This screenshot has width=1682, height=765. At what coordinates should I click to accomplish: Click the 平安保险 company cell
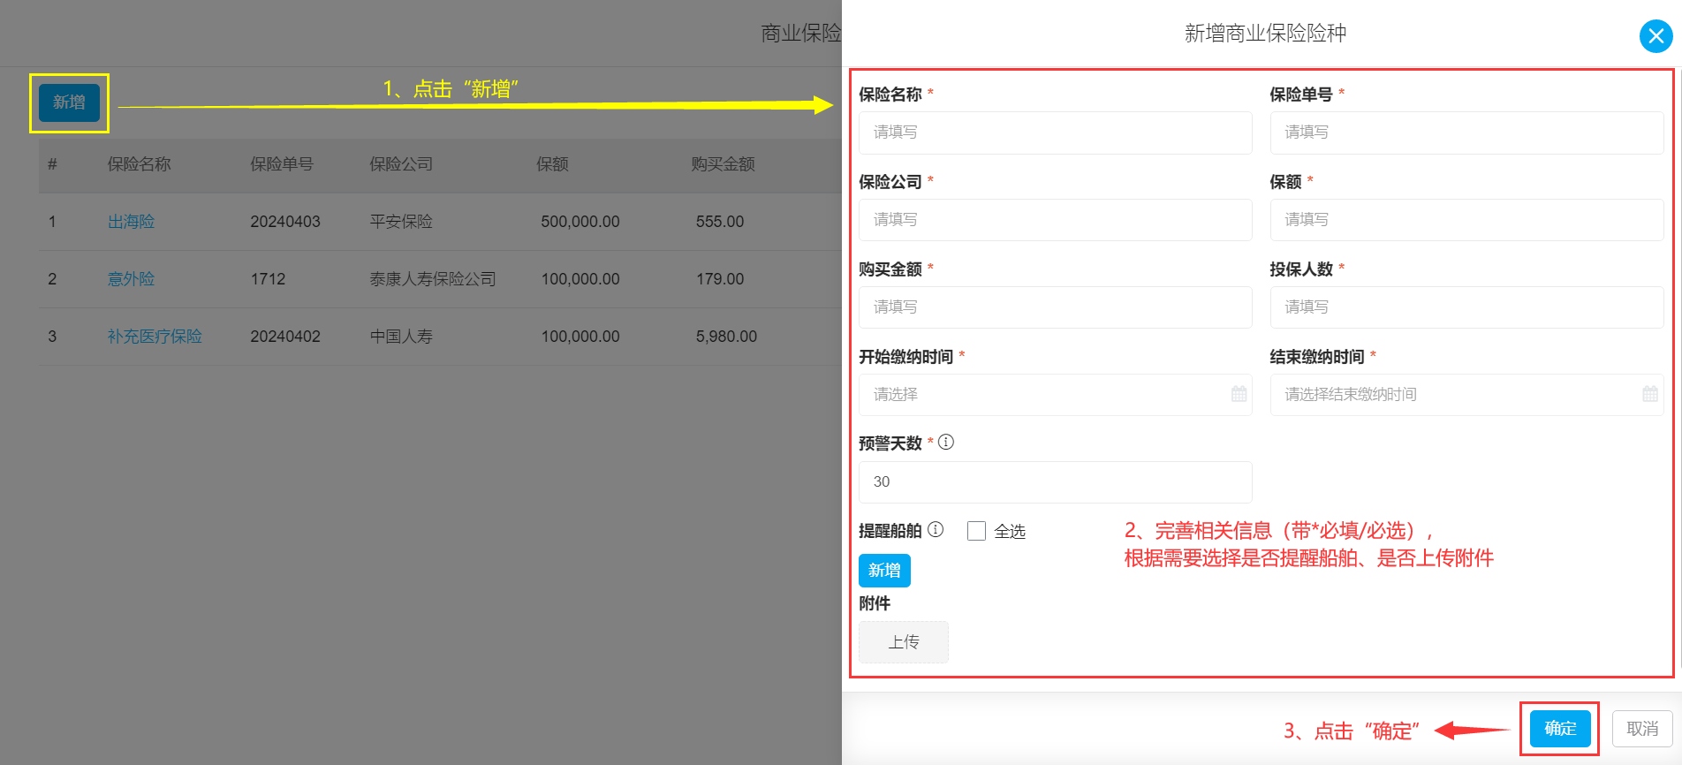click(401, 222)
